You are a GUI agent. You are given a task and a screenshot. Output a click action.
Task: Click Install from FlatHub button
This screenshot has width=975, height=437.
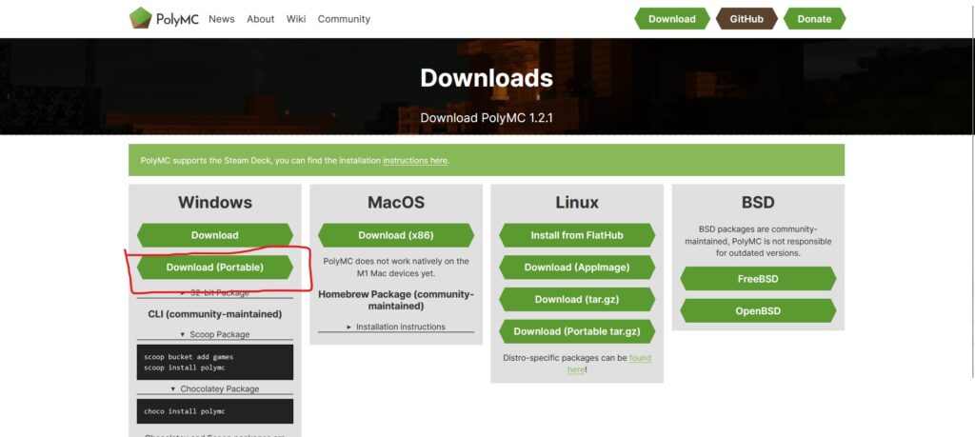576,235
